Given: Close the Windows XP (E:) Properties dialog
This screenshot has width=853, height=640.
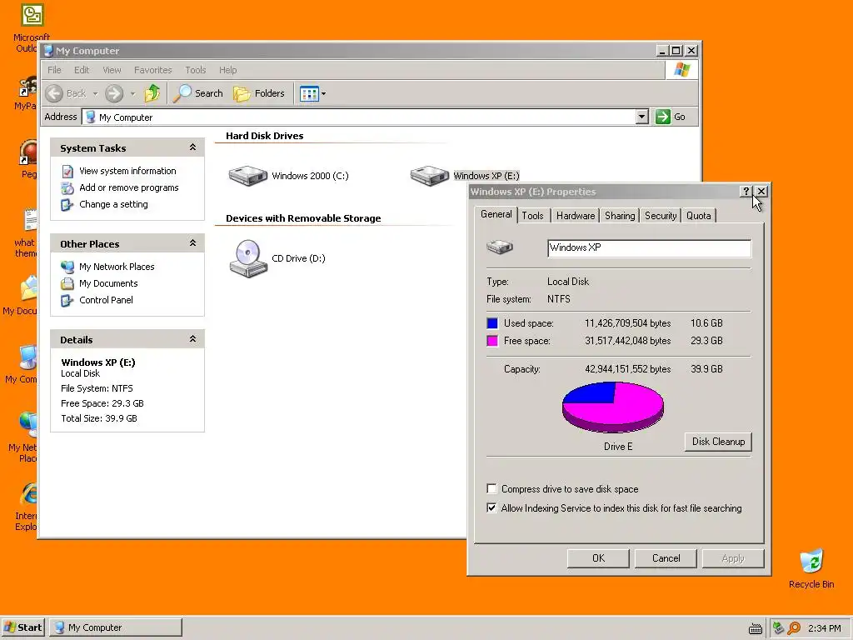Looking at the screenshot, I should coord(761,191).
